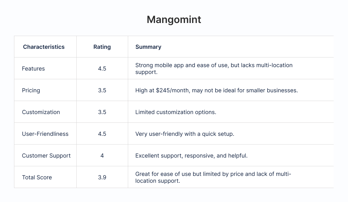
Task: Select the Characteristics column header
Action: click(x=44, y=47)
